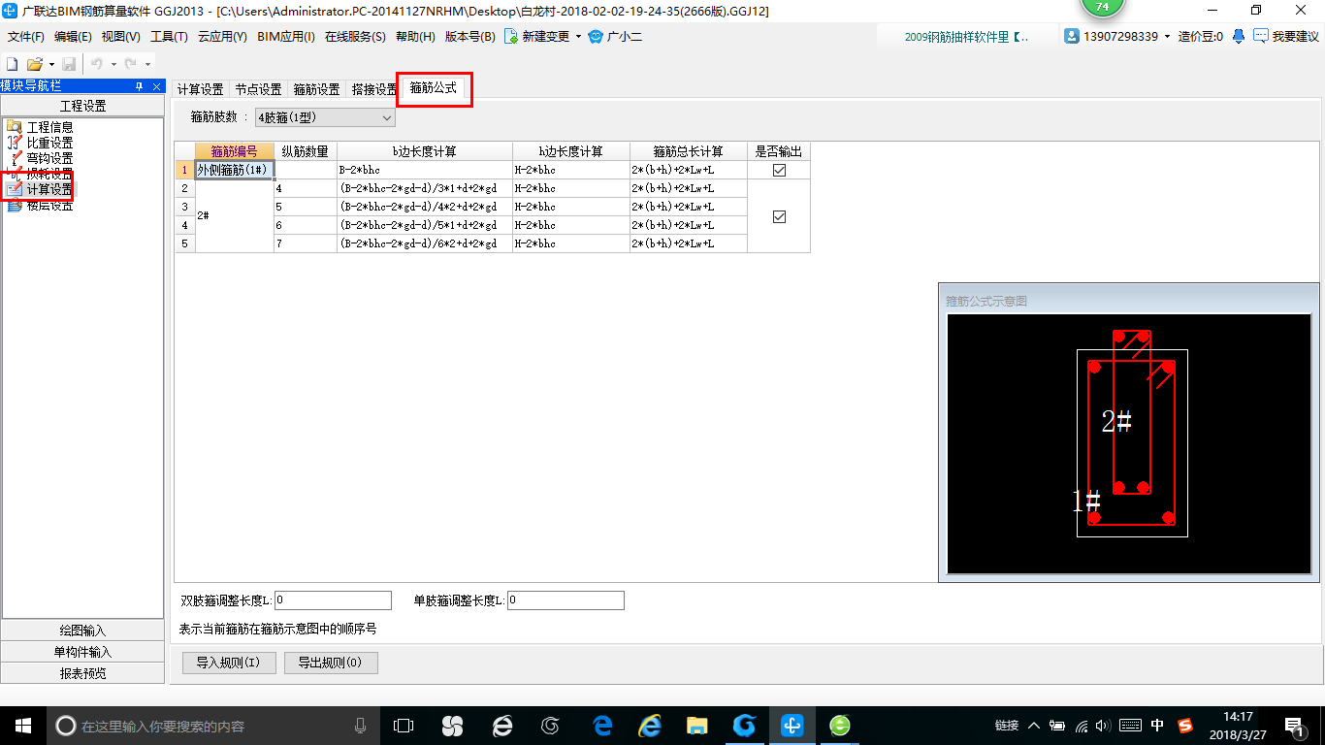Click the user account avatar icon

click(1072, 36)
